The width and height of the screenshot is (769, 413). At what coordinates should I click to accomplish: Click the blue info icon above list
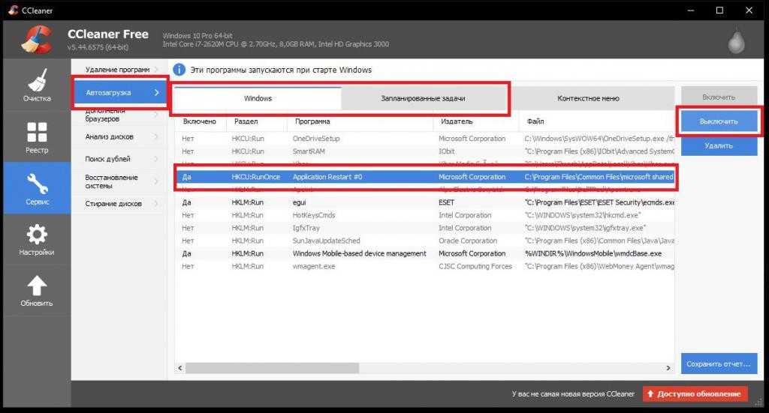(179, 70)
